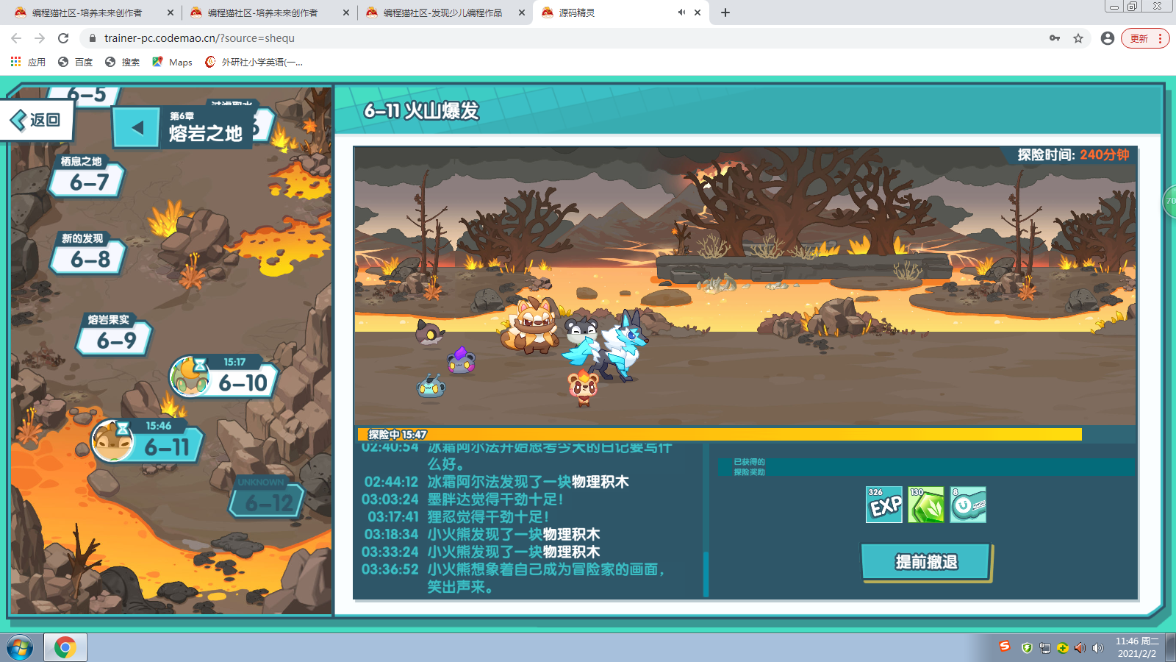Click the 提前撤退 early retreat button
The height and width of the screenshot is (662, 1176).
pos(926,563)
